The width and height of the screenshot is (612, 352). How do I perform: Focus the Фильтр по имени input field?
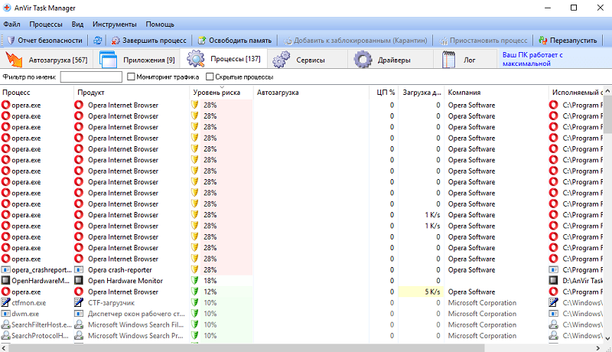(x=91, y=77)
